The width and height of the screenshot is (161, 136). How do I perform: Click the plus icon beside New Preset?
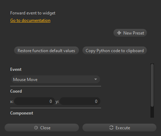(119, 33)
